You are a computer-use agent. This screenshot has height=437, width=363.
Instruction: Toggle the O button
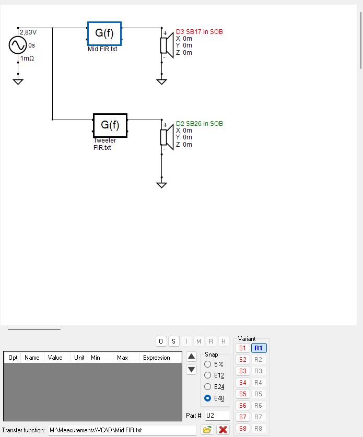(x=161, y=341)
